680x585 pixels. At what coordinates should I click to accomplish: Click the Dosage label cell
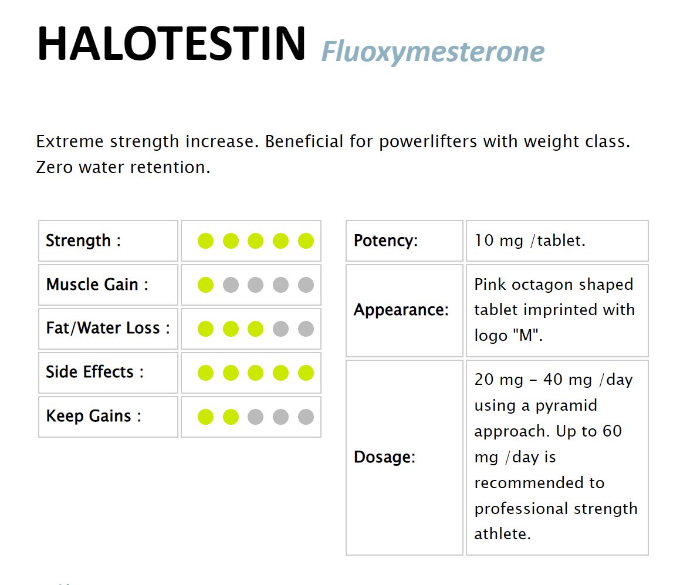(x=404, y=457)
